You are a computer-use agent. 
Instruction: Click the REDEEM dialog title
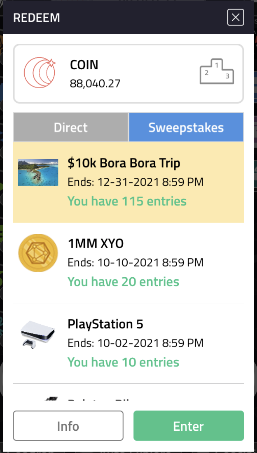[37, 18]
